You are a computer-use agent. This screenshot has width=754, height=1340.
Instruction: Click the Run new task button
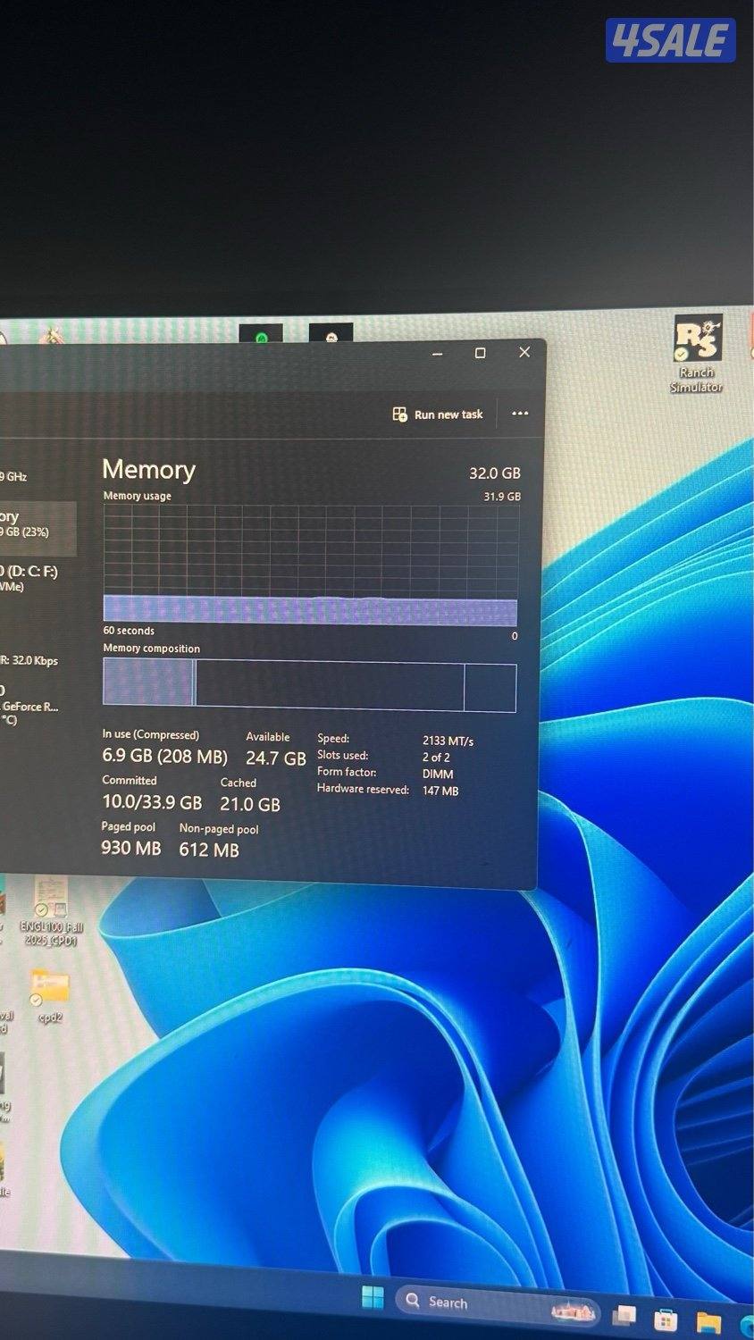point(439,415)
